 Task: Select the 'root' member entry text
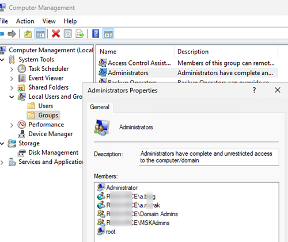point(111,232)
